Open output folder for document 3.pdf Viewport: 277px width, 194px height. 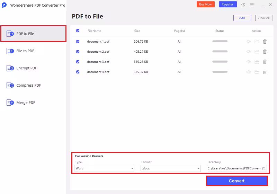[x=257, y=62]
